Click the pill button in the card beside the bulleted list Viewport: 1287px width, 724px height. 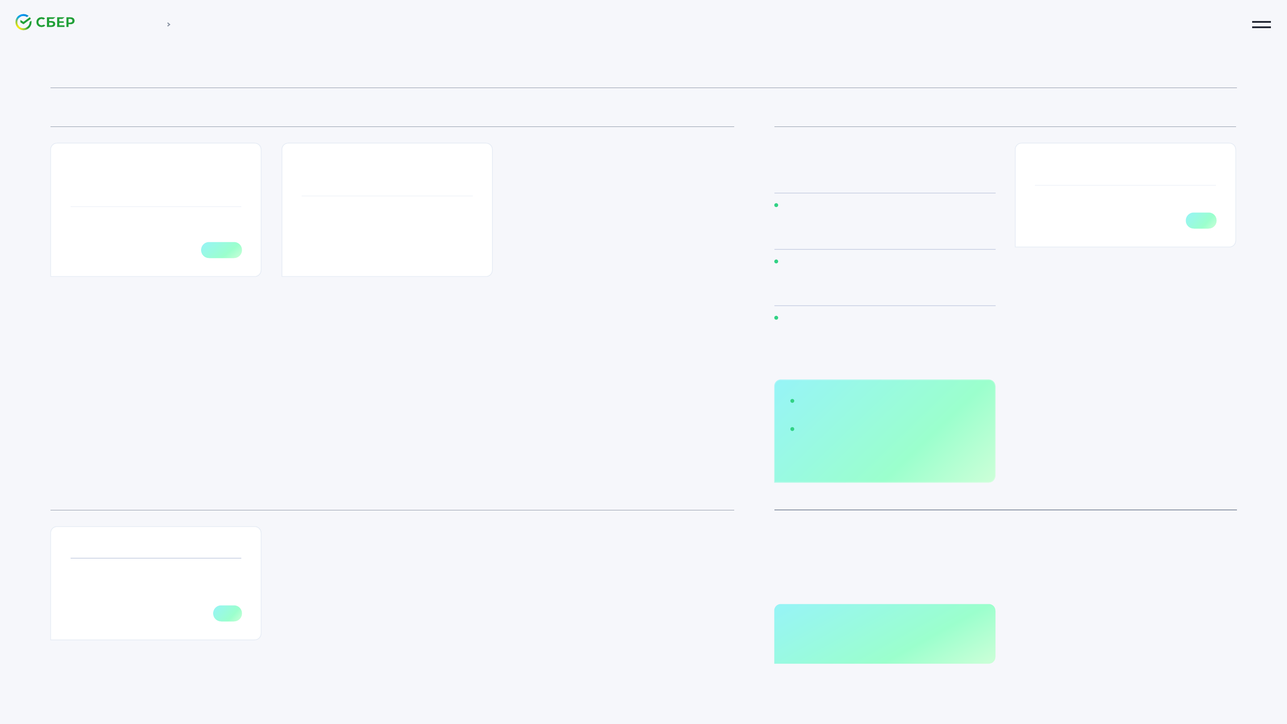point(1201,220)
